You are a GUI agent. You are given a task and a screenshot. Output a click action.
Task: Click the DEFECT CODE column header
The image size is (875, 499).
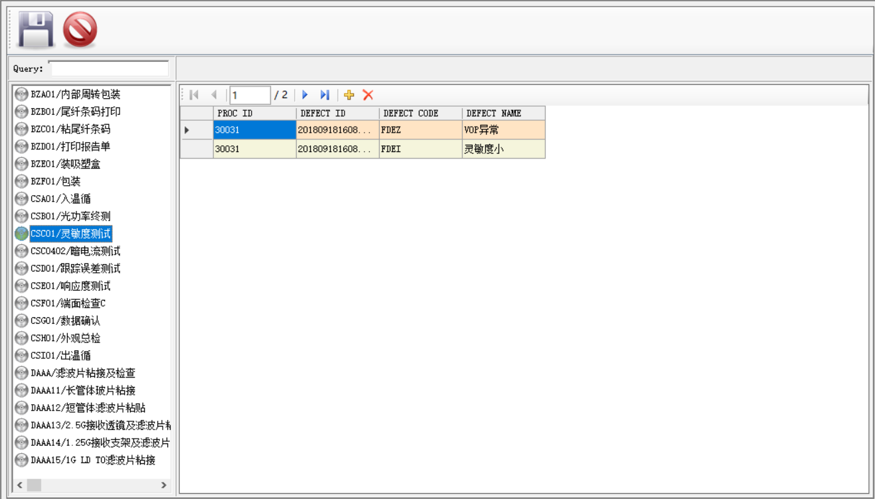(420, 113)
